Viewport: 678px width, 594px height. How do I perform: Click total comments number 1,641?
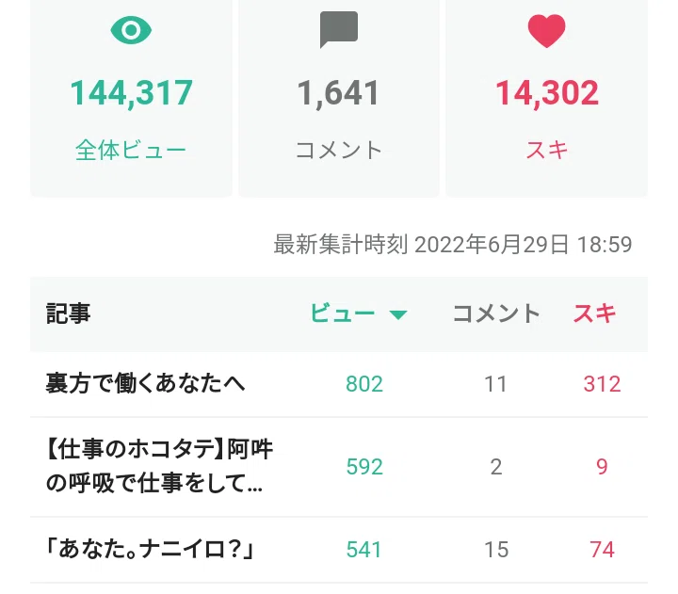[x=339, y=93]
